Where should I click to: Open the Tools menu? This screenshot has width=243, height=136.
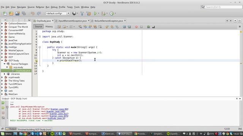77,7
